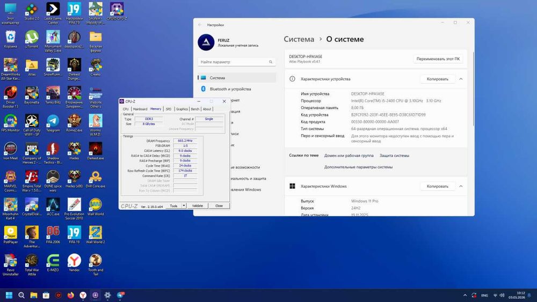Copy device specs with Копировать button
The height and width of the screenshot is (302, 537).
[437, 79]
